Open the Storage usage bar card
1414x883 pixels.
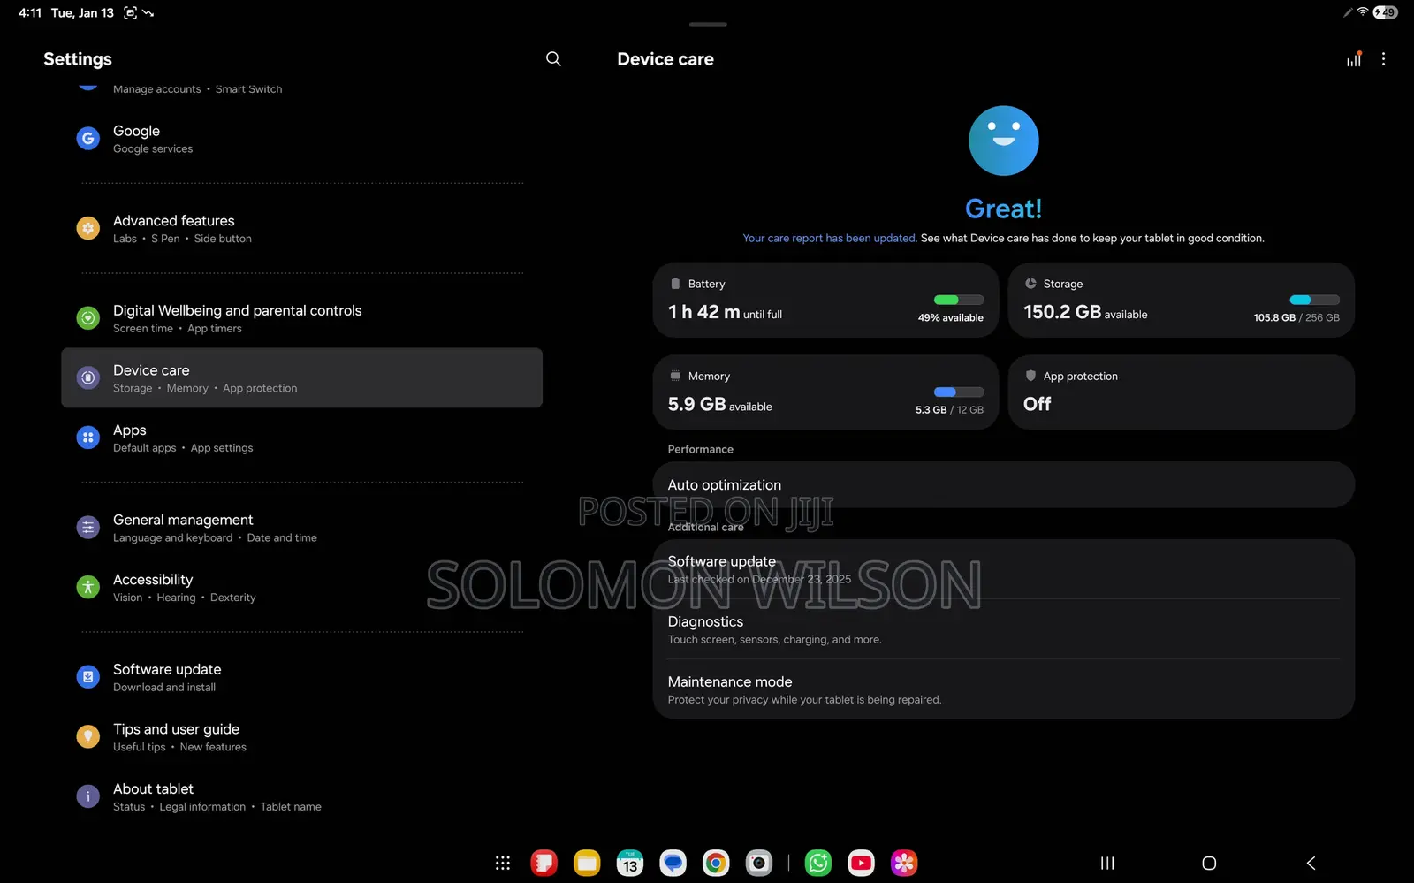point(1181,301)
